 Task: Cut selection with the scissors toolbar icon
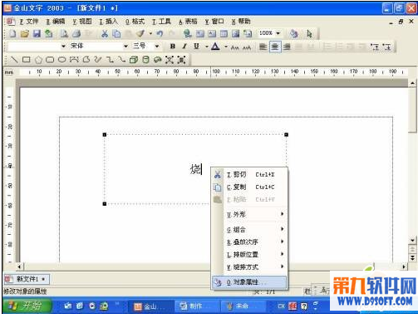pos(105,33)
